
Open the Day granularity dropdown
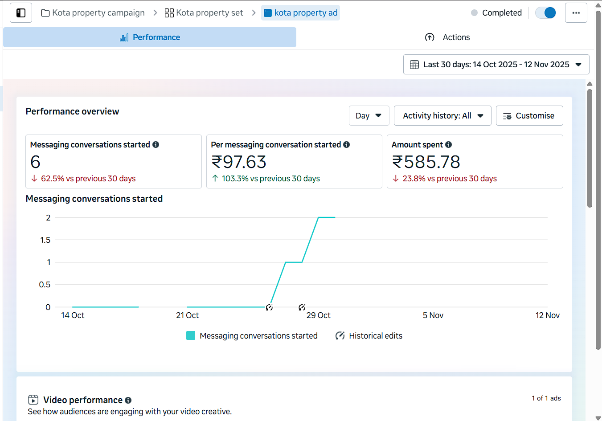[369, 116]
